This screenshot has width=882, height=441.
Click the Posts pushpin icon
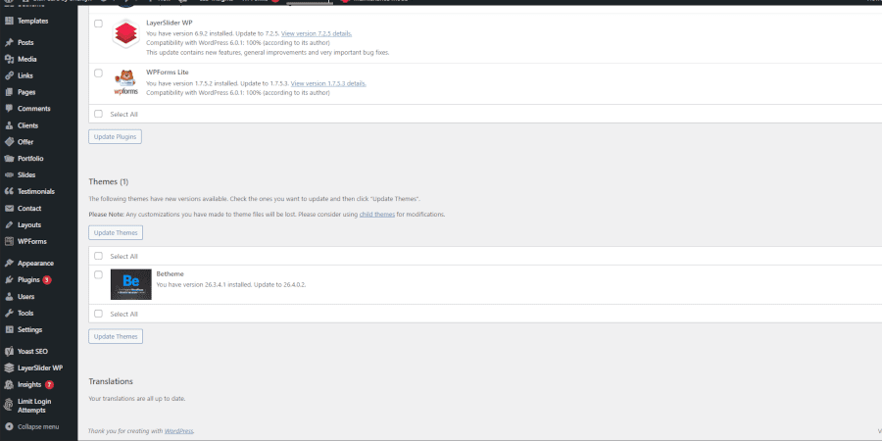[9, 42]
